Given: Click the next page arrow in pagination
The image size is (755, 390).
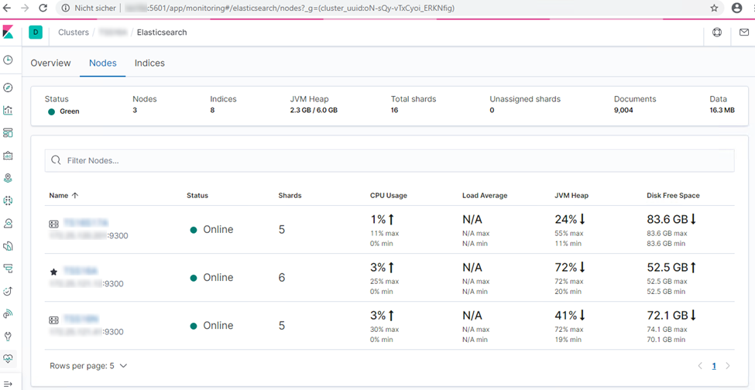Looking at the screenshot, I should click(x=728, y=366).
